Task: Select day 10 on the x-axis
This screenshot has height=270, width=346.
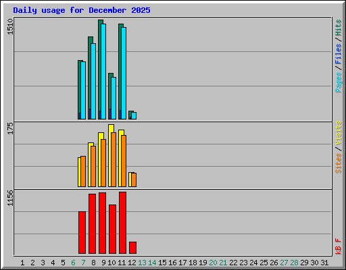Action: [112, 263]
